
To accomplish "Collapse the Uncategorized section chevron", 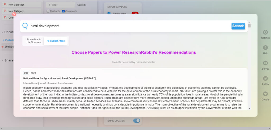I will (2, 32).
